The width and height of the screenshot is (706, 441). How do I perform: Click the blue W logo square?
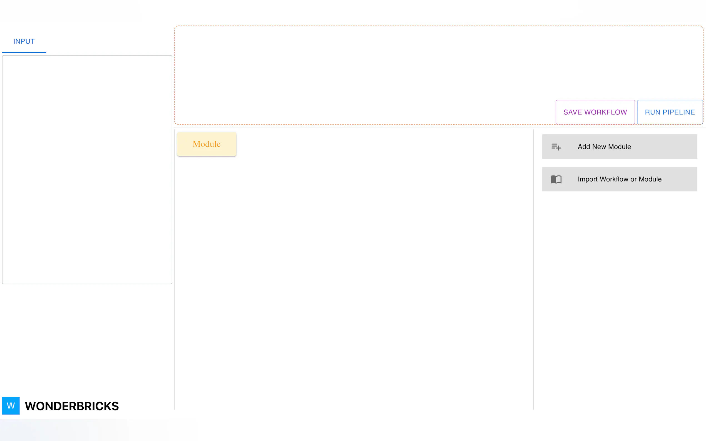11,405
